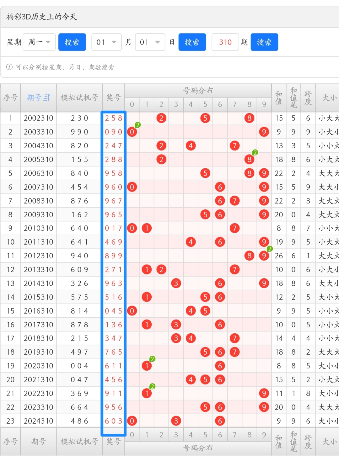Select period 2024310 cell
Image resolution: width=339 pixels, height=460 pixels.
pos(39,421)
